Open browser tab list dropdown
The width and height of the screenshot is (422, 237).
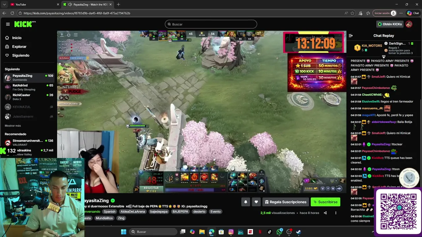[x=4, y=4]
